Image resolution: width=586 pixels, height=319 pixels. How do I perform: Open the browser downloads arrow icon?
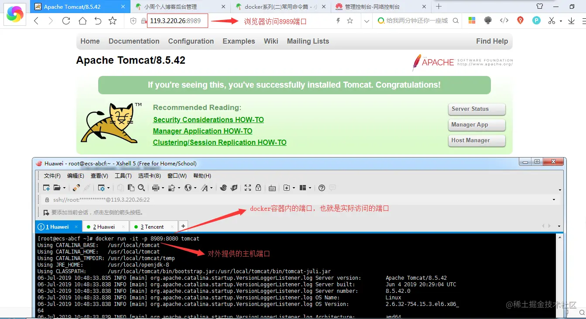[571, 21]
